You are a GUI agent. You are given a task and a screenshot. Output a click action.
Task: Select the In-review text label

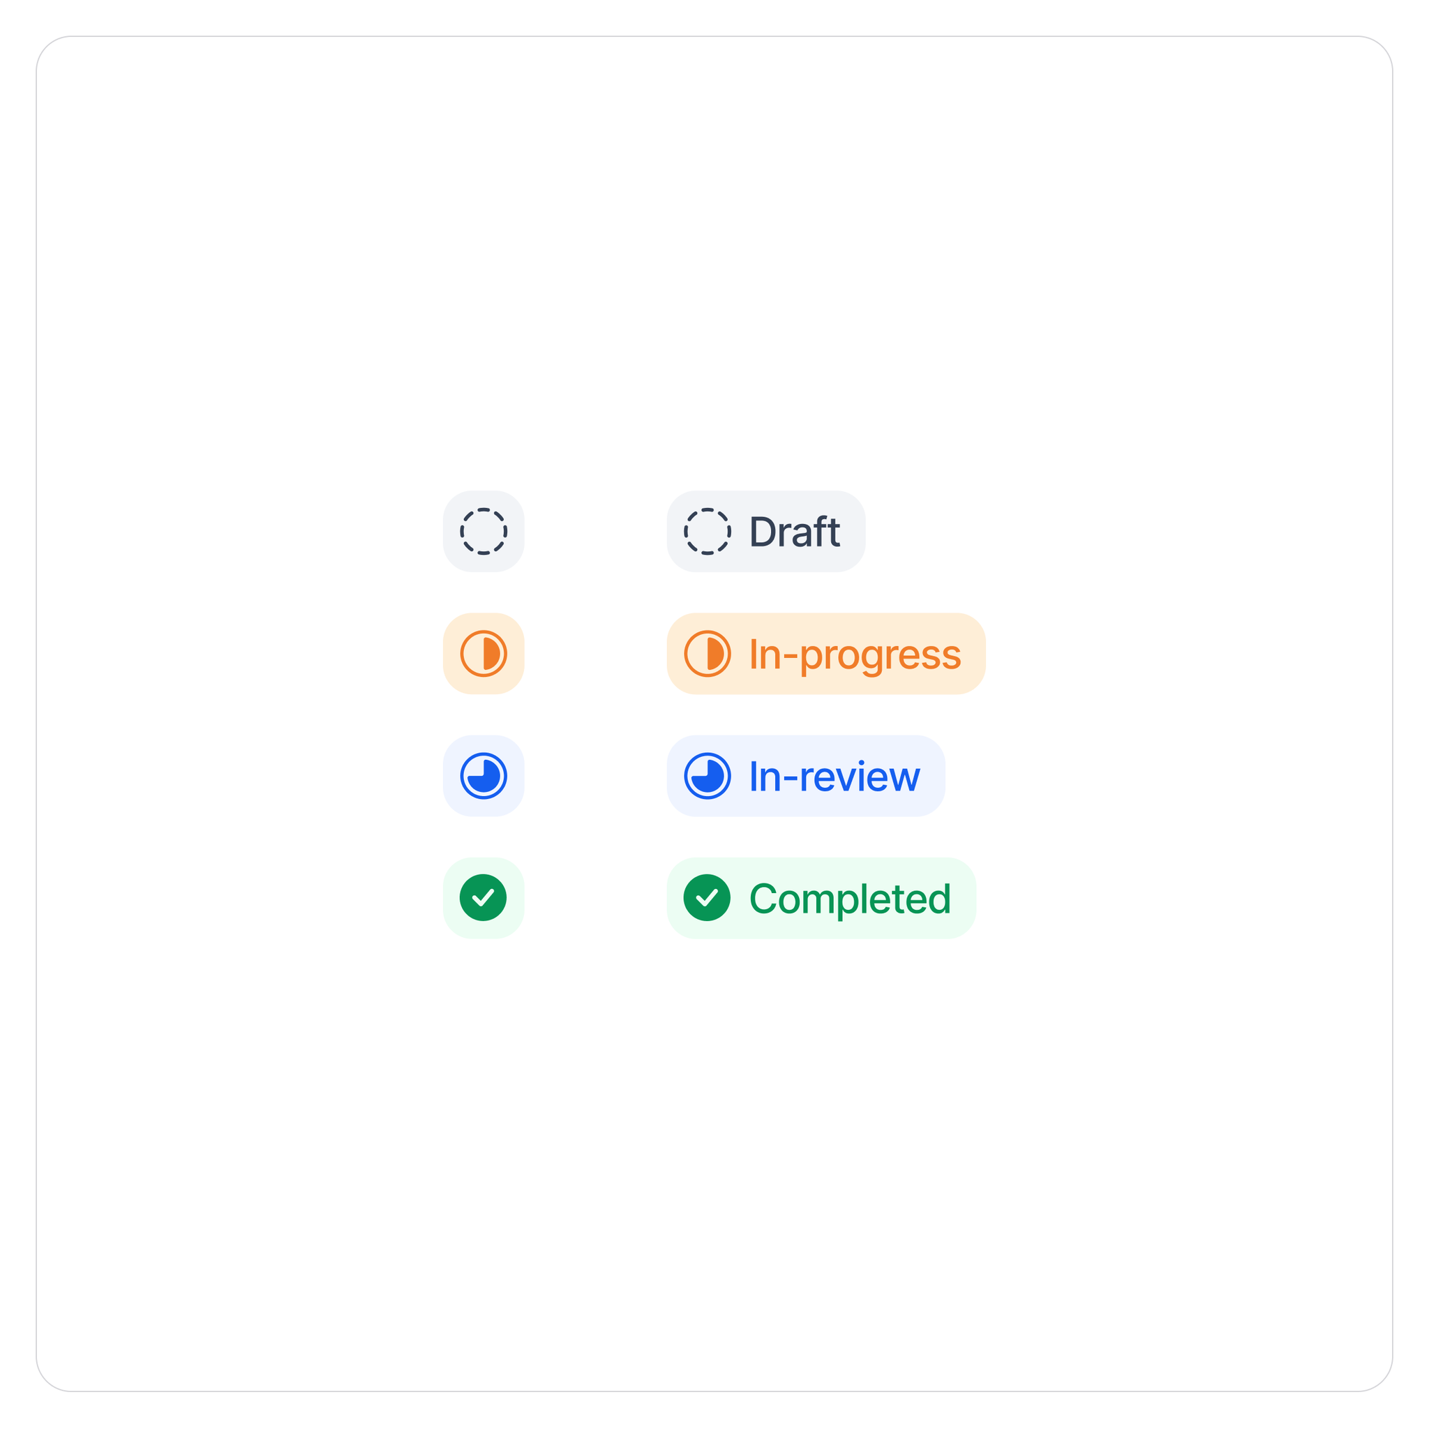point(834,777)
